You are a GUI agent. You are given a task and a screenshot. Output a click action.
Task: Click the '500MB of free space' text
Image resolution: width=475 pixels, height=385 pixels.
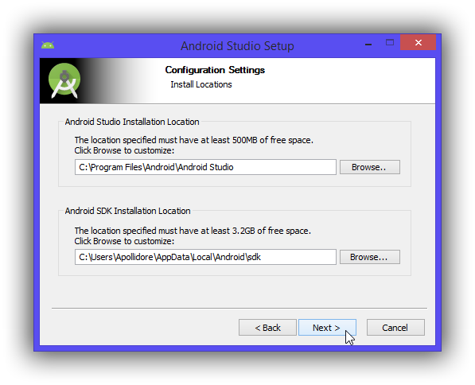273,140
